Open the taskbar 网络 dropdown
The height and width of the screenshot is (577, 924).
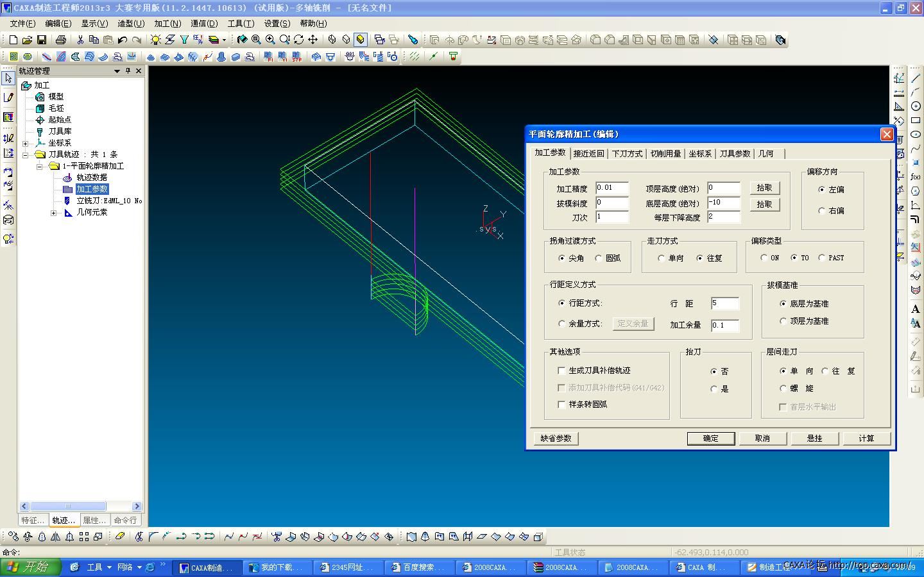click(139, 567)
